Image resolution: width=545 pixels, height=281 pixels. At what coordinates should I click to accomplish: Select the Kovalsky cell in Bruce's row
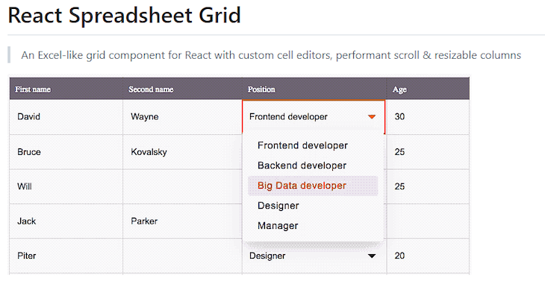tap(182, 152)
